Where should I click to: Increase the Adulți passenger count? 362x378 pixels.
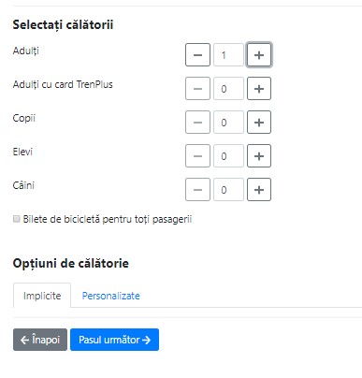coord(259,55)
